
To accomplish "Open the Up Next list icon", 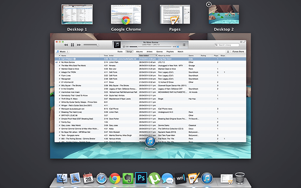I will click(x=184, y=45).
